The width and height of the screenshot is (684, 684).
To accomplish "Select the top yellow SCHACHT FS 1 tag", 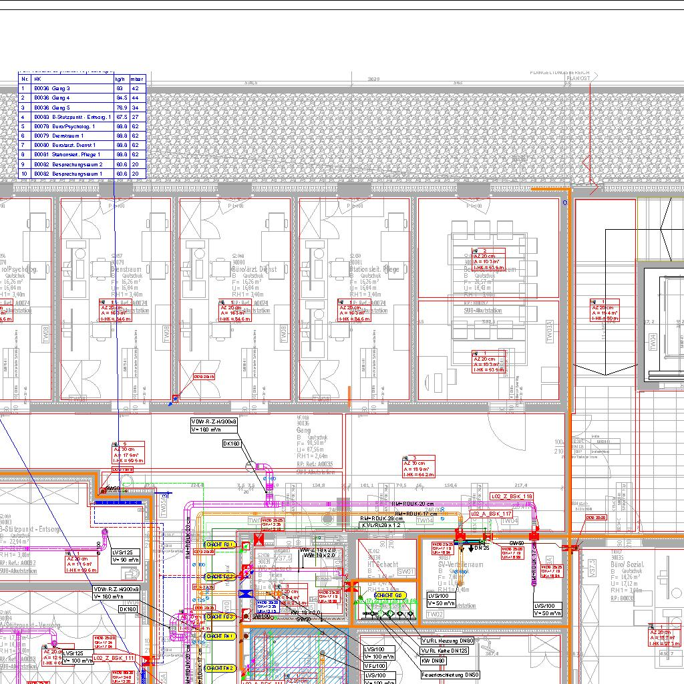I will pyautogui.click(x=220, y=545).
